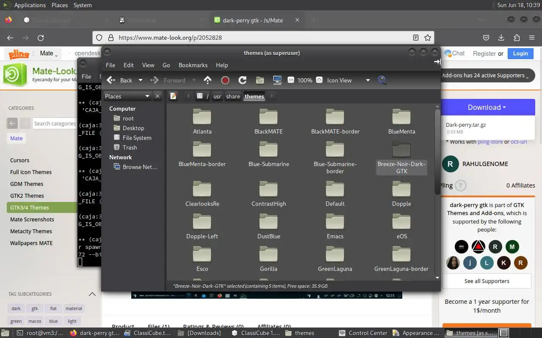Image resolution: width=542 pixels, height=338 pixels.
Task: Click the usr path bar button
Action: click(217, 96)
